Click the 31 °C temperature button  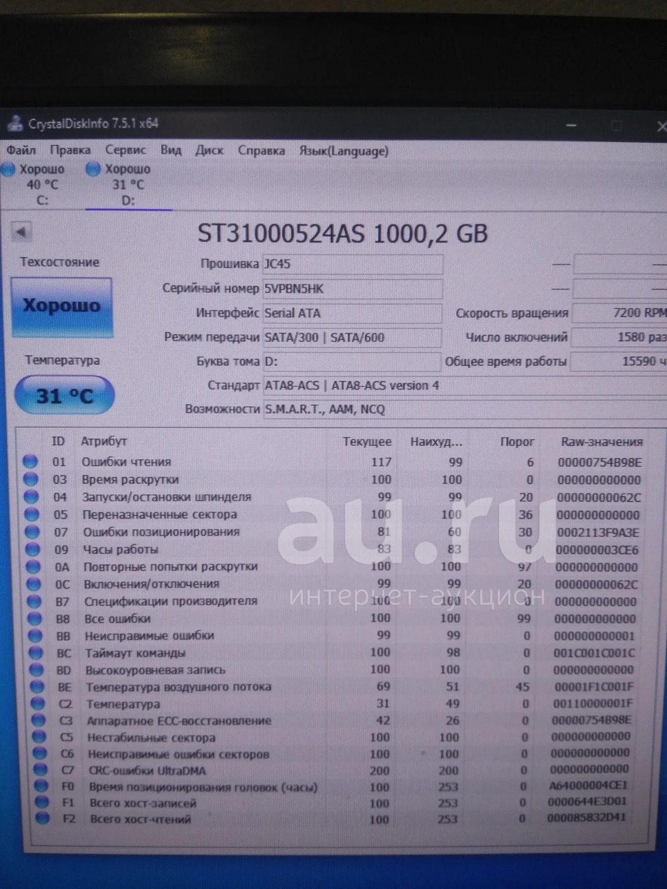pyautogui.click(x=64, y=395)
